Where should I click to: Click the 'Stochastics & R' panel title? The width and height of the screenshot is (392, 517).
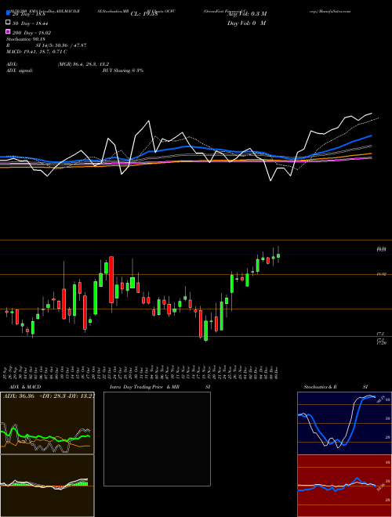320,387
